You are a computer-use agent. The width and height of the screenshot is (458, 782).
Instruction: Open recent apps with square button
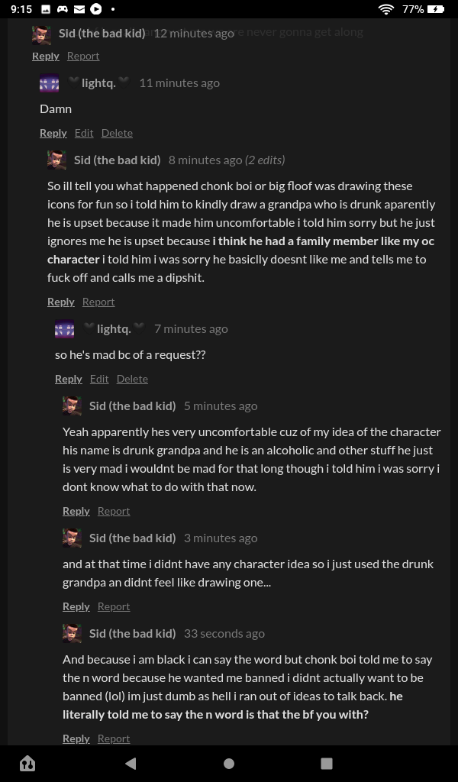327,763
